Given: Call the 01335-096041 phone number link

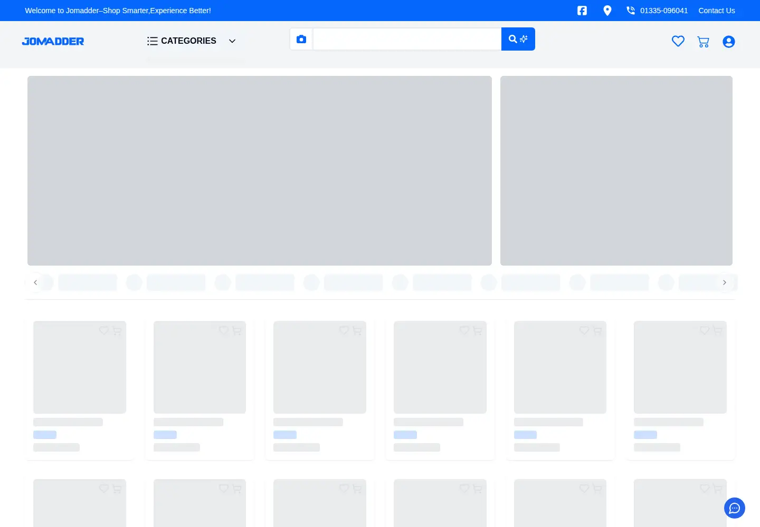Looking at the screenshot, I should (x=657, y=11).
